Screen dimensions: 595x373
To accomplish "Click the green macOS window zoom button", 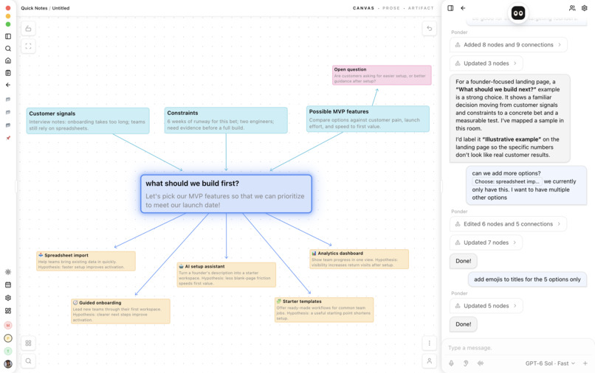I will point(8,24).
